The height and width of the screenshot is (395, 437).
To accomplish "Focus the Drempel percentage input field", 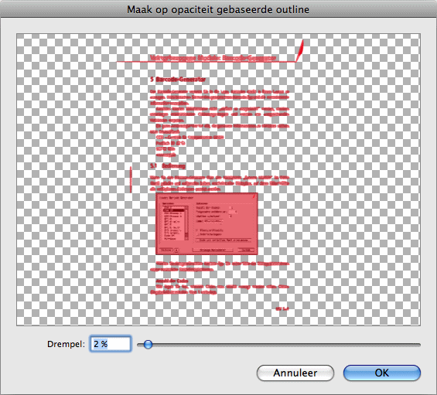I will click(111, 344).
